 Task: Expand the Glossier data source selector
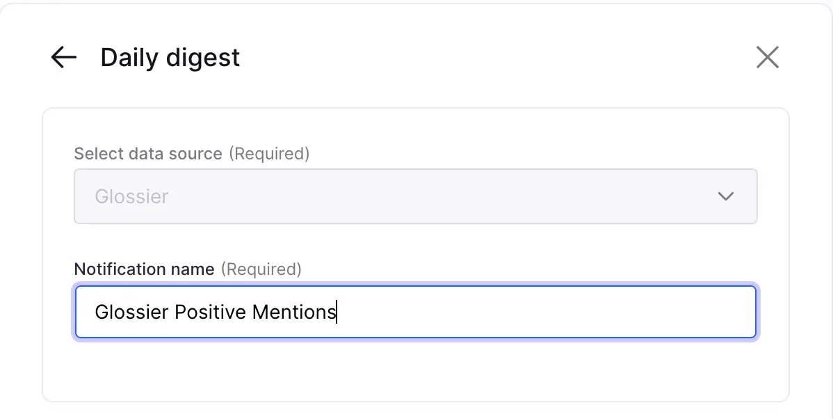(x=415, y=196)
